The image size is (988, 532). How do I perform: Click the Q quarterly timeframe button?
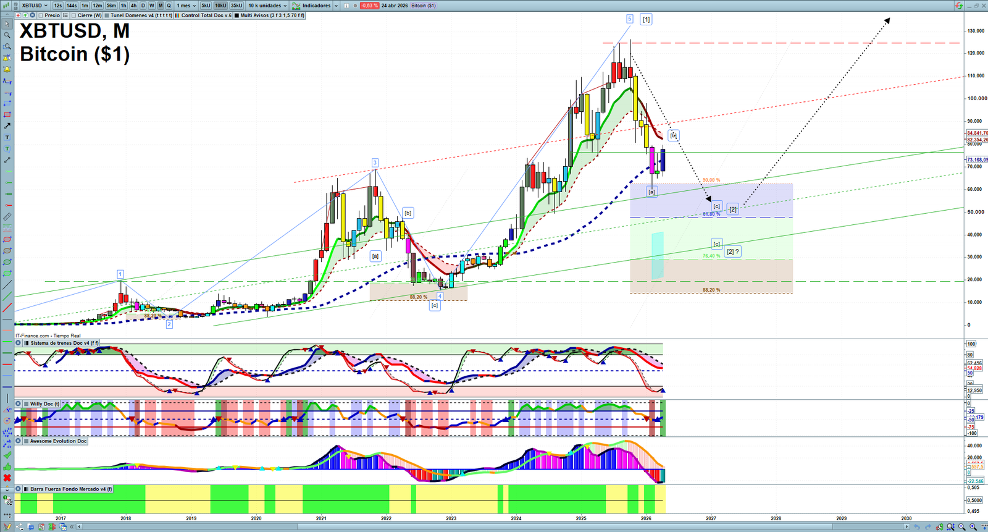pos(169,6)
